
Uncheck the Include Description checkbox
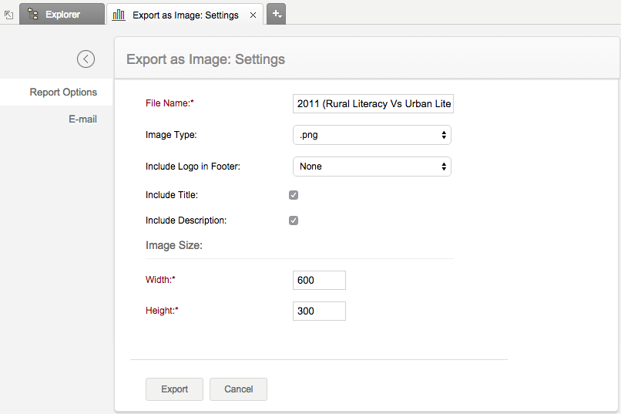(294, 220)
